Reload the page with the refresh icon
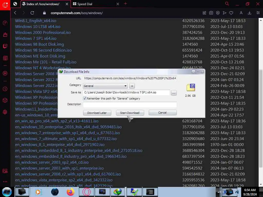The width and height of the screenshot is (263, 197). (32, 13)
